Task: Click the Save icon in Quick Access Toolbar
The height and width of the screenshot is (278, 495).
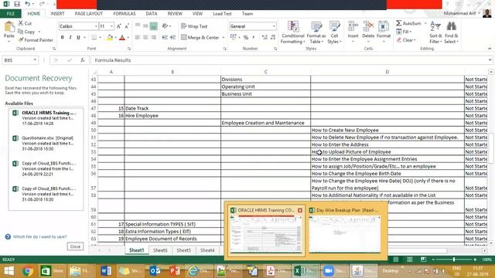Action: pyautogui.click(x=17, y=4)
